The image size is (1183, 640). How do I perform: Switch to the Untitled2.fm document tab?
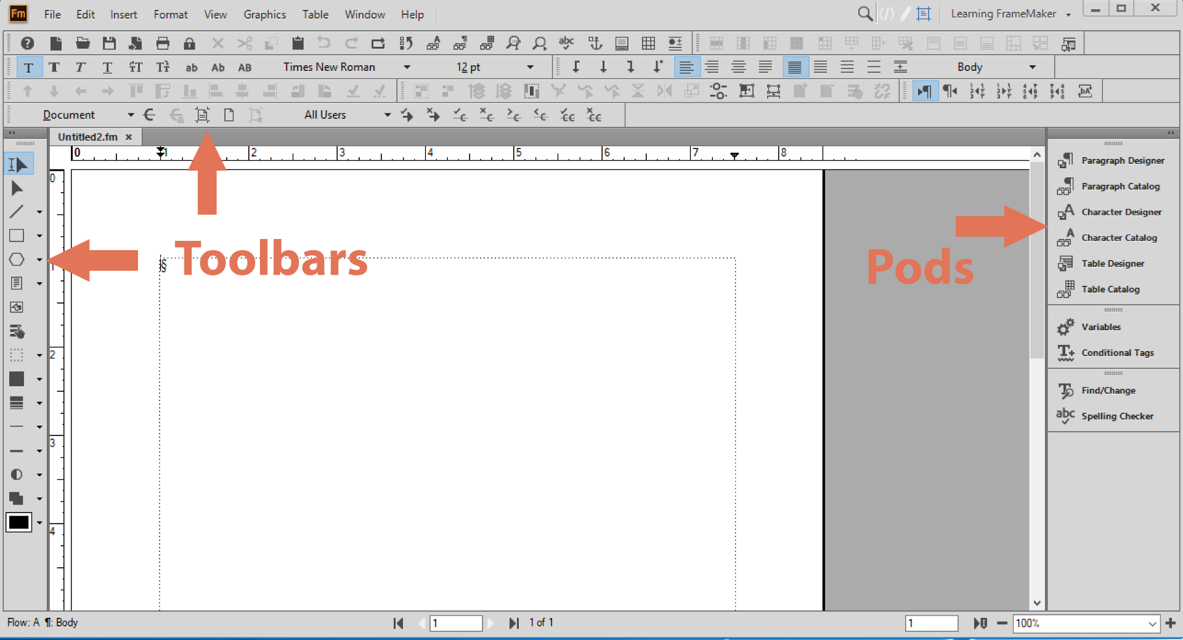[88, 137]
